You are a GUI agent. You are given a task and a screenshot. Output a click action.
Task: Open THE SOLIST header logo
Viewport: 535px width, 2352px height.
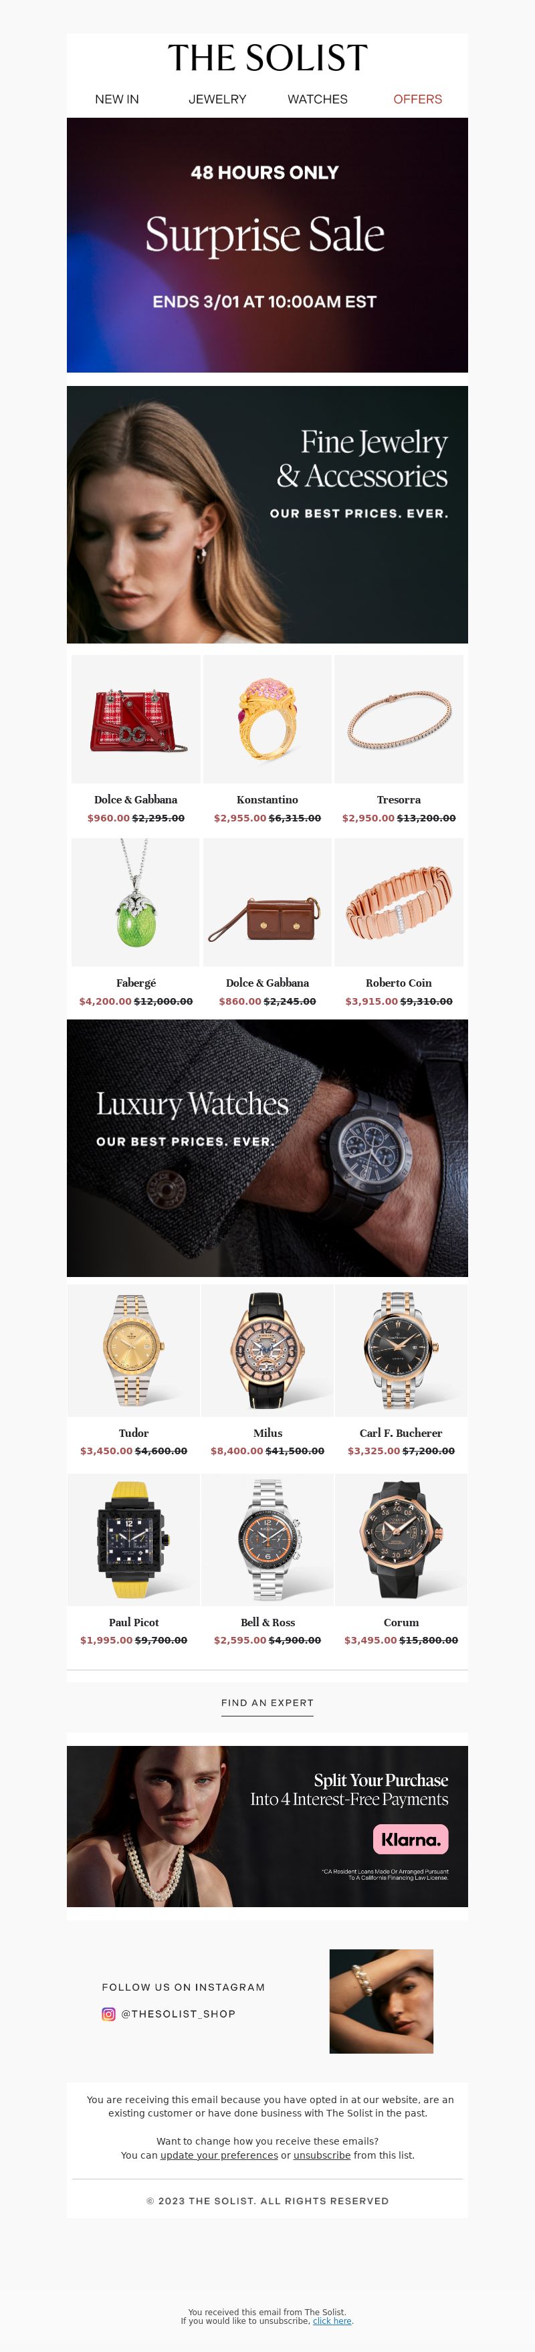tap(267, 58)
